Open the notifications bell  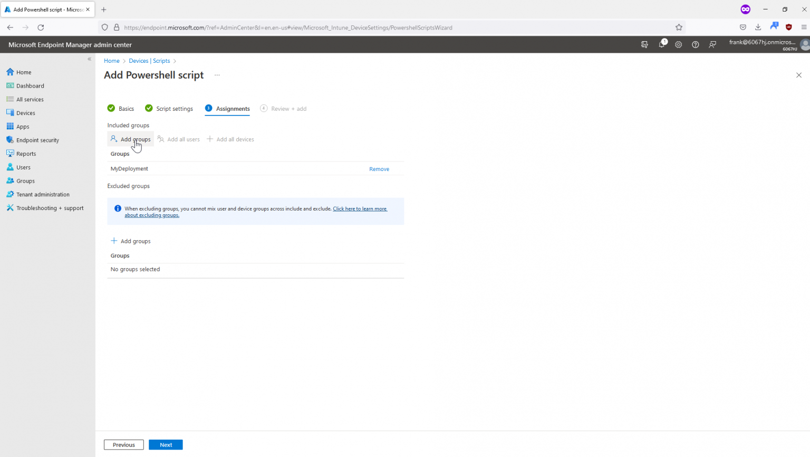[661, 45]
